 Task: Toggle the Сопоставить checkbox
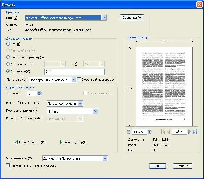pos(85,93)
